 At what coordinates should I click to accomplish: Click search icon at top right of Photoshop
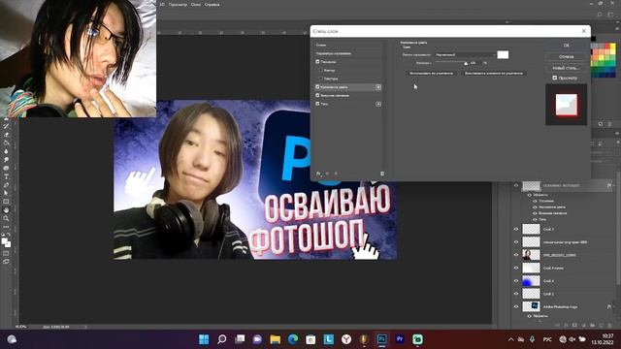(x=600, y=15)
